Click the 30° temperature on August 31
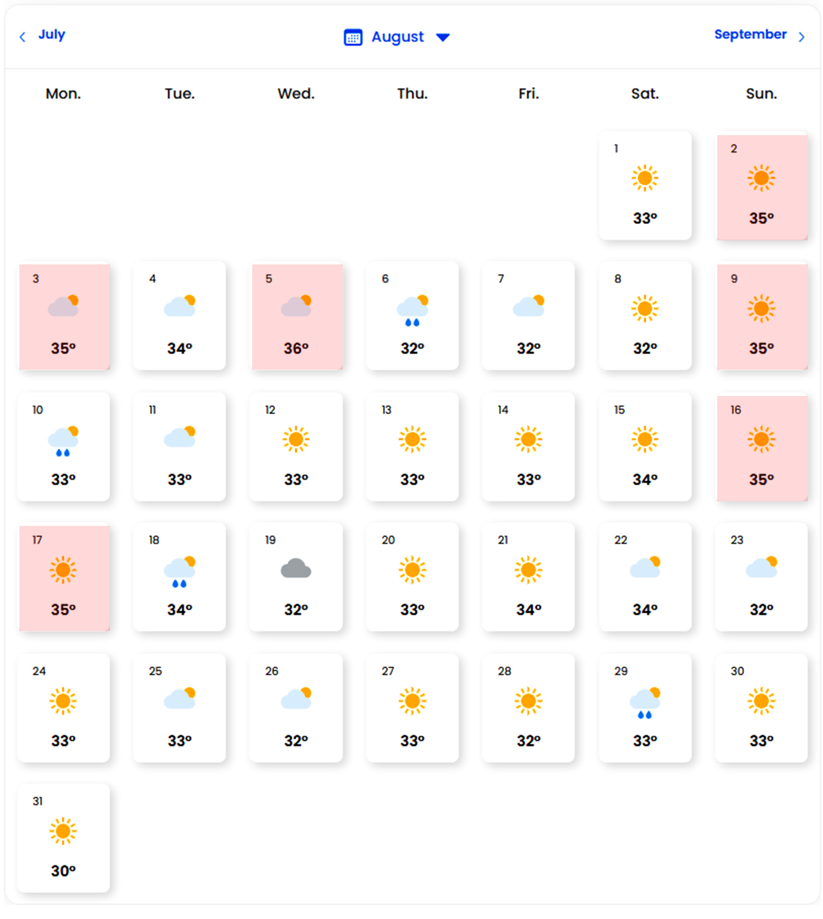The height and width of the screenshot is (919, 823). [x=63, y=871]
